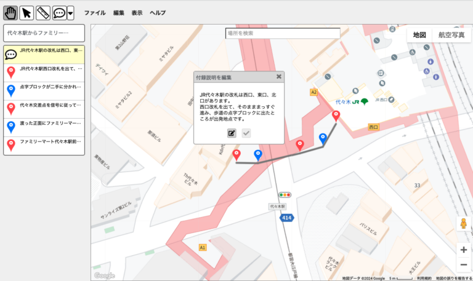
Task: Click the blue marker right of the crossing
Action: point(323,139)
